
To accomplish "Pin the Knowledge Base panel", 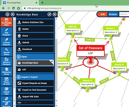I will tap(49, 14).
